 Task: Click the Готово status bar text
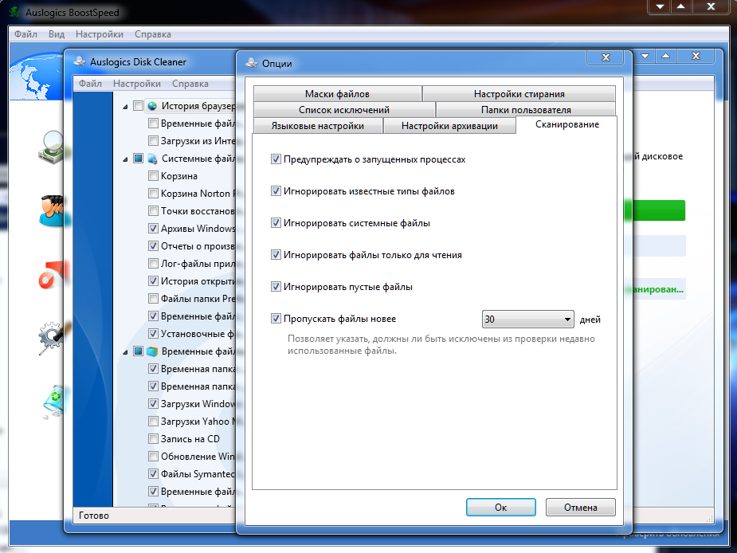(x=94, y=516)
